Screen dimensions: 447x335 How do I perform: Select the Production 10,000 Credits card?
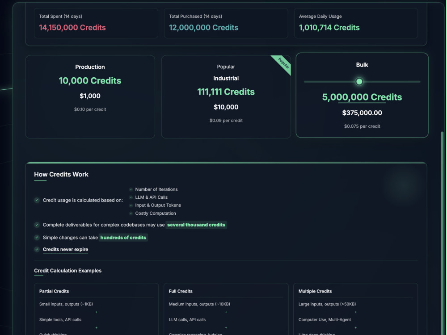point(90,97)
